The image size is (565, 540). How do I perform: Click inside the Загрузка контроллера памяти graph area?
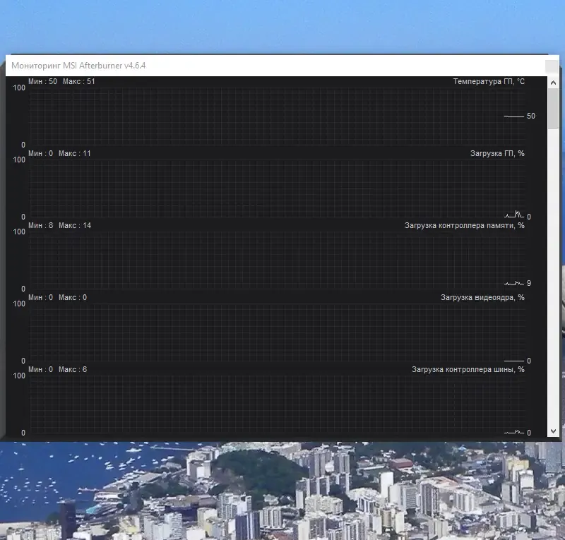coord(277,260)
